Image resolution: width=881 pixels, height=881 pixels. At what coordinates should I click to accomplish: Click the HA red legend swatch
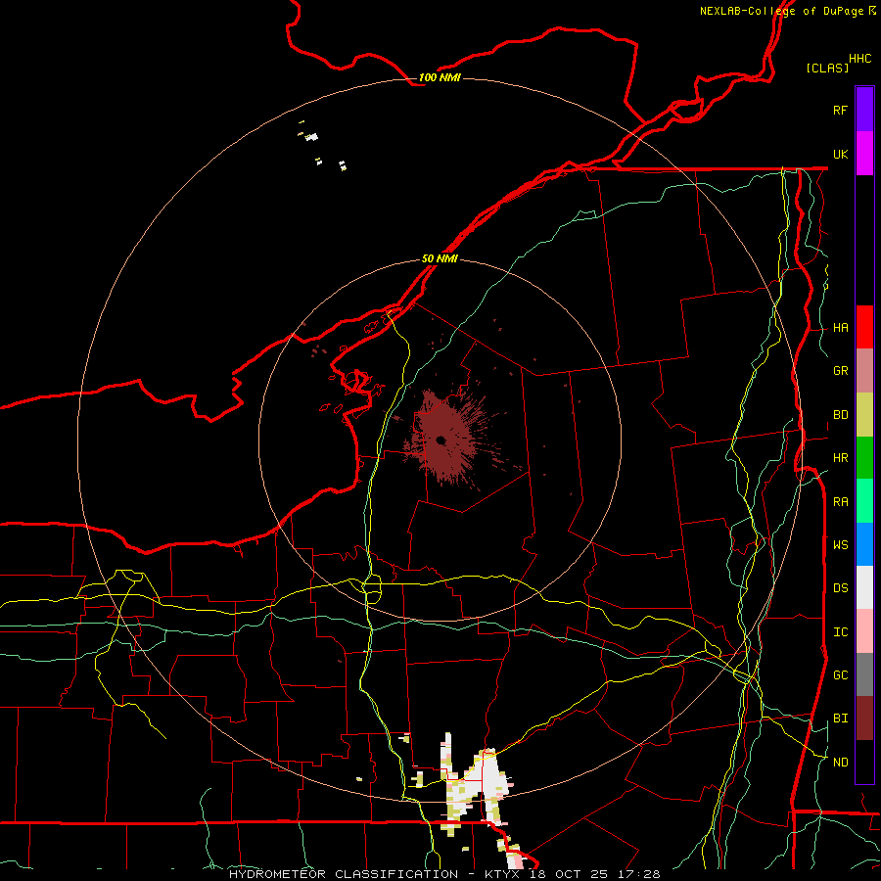tap(864, 327)
